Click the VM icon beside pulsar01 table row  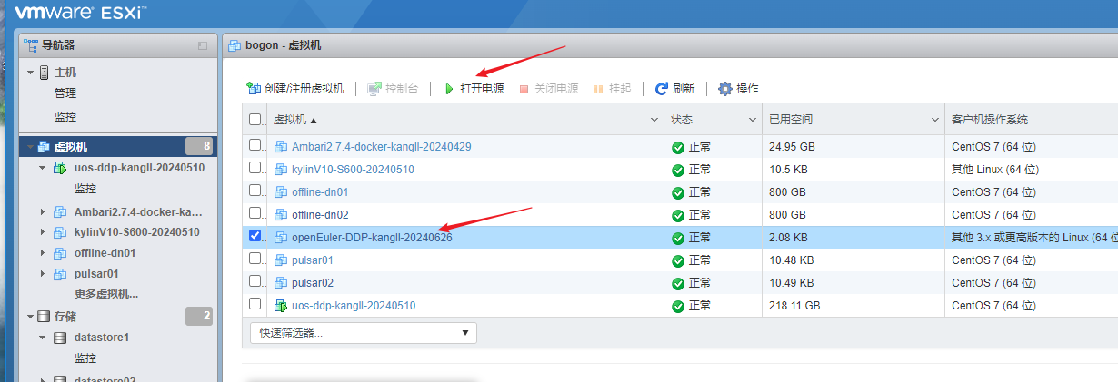pyautogui.click(x=281, y=260)
